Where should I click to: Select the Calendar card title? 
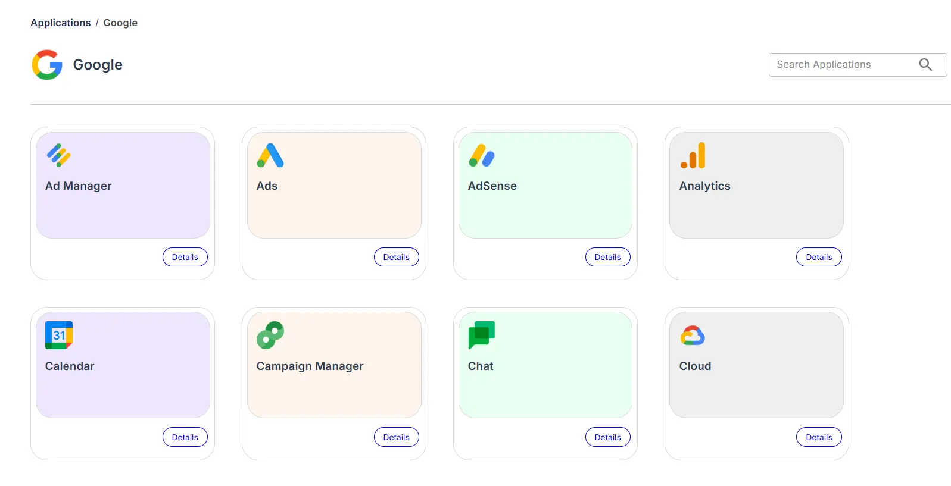click(70, 366)
